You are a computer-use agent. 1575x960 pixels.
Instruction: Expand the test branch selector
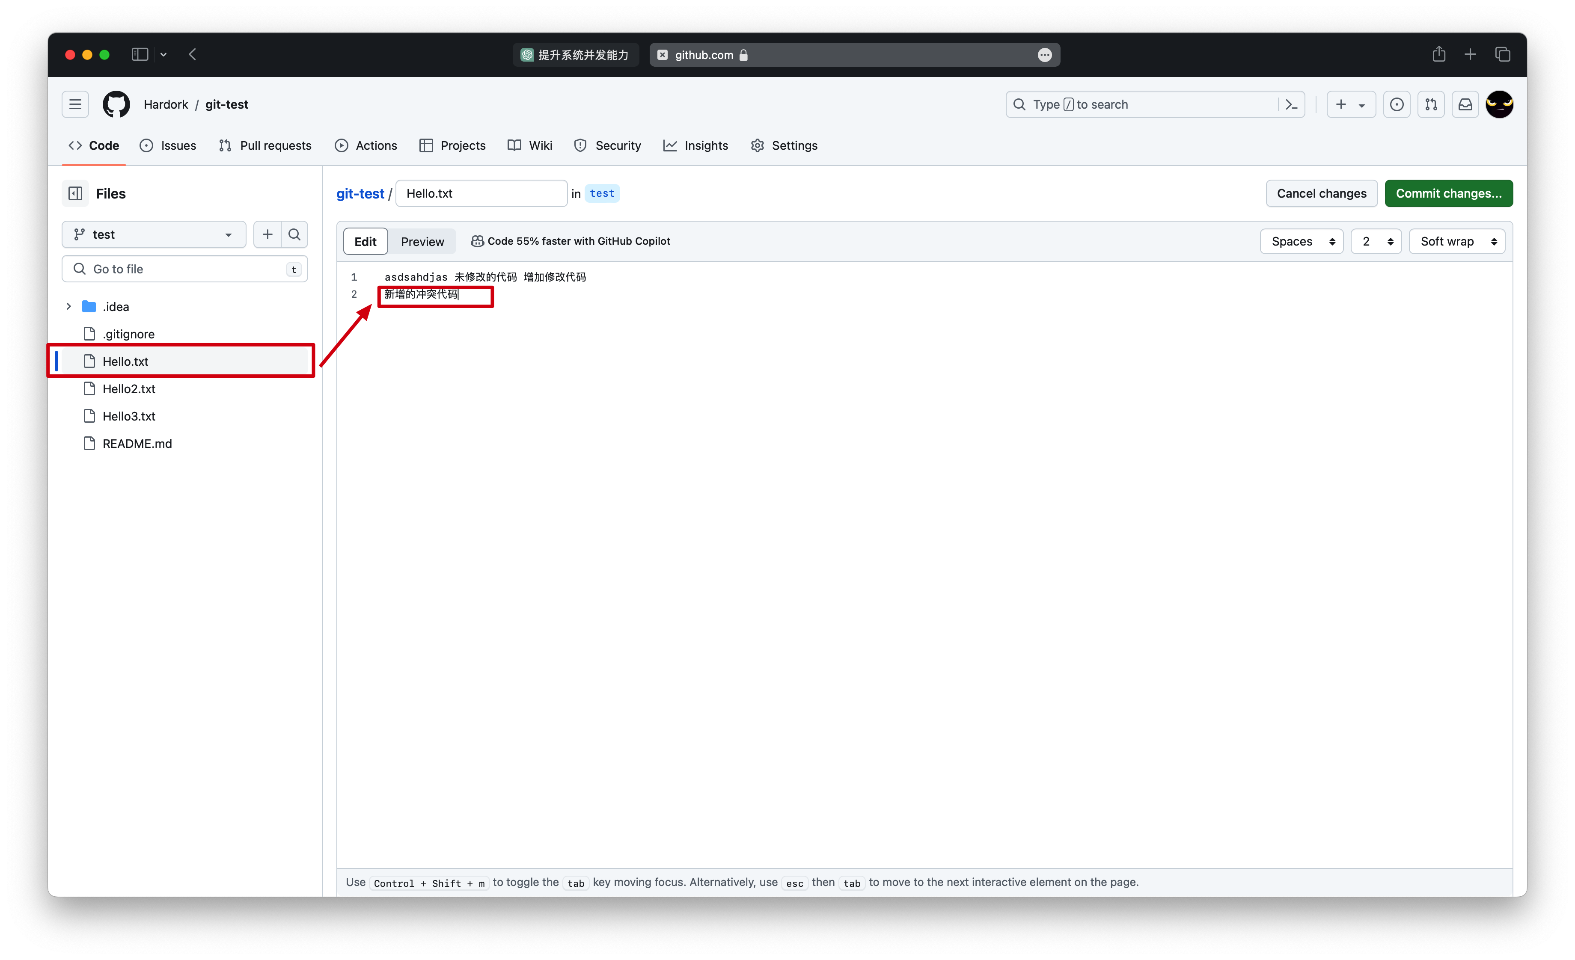click(x=153, y=234)
